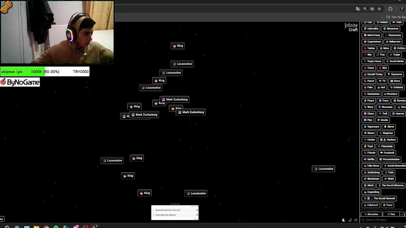
Task: Click the Web3 element
Action: click(x=389, y=179)
